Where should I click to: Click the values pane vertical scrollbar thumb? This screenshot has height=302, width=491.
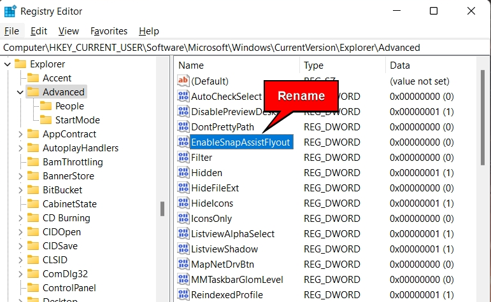tap(483, 117)
